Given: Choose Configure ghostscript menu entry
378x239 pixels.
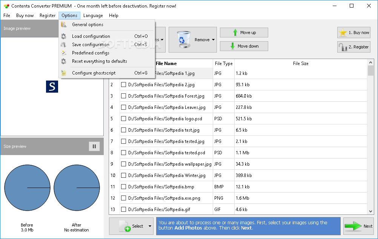Looking at the screenshot, I should click(107, 73).
